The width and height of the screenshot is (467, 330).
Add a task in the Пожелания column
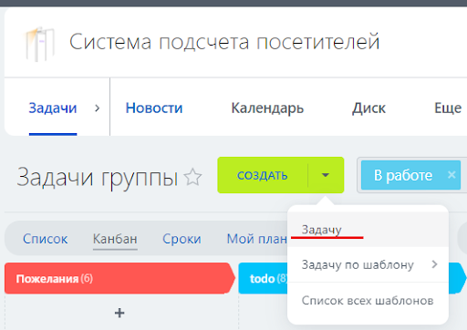tap(119, 313)
